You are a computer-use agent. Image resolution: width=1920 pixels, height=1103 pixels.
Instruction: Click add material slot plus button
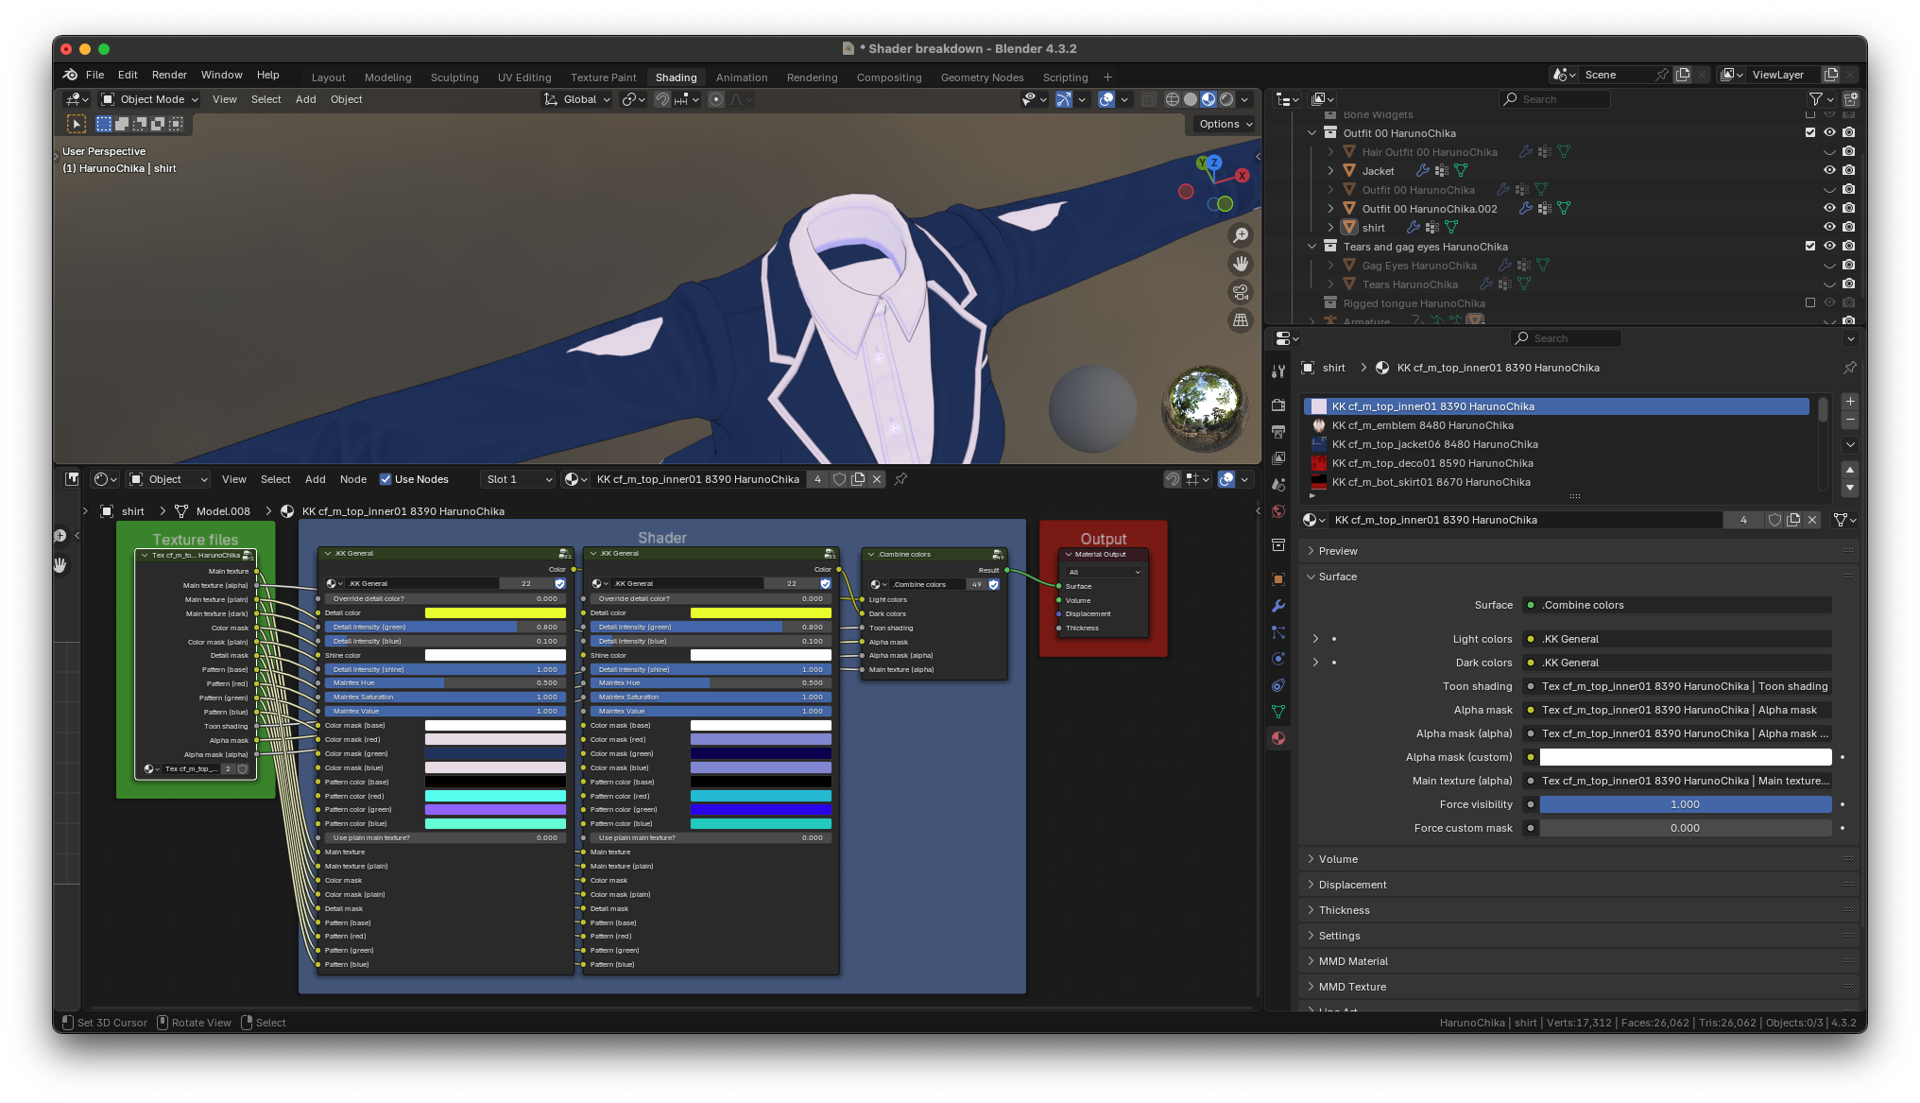tap(1850, 402)
